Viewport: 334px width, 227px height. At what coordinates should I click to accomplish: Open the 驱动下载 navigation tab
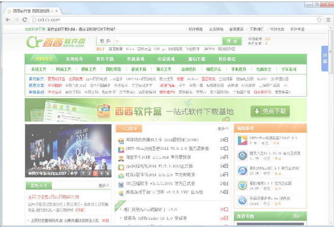tap(196, 59)
